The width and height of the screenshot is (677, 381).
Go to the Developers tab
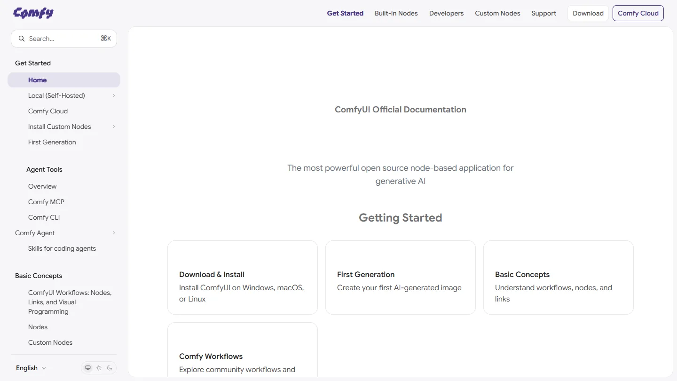(446, 13)
